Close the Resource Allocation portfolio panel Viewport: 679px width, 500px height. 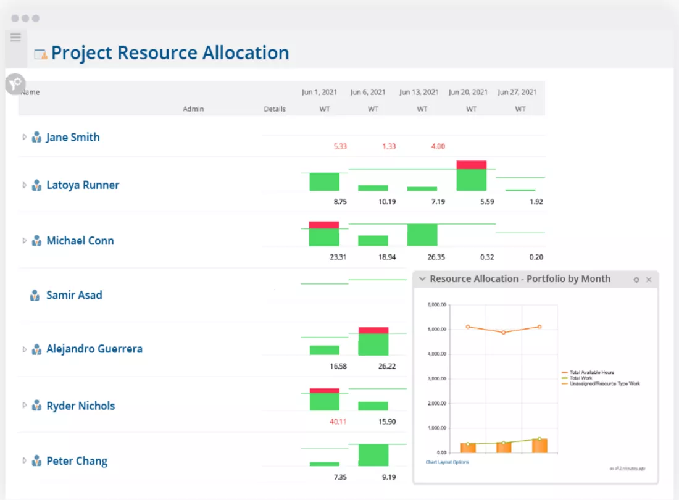point(649,280)
